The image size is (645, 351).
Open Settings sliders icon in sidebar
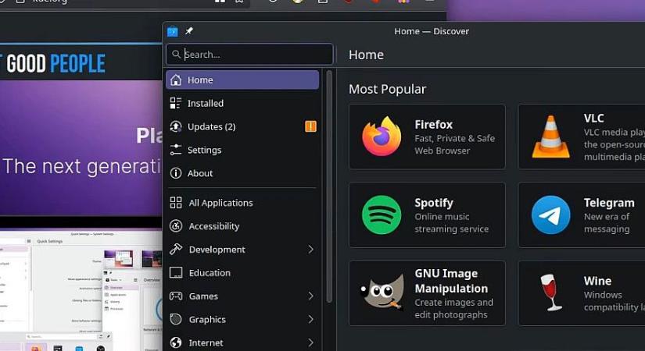pyautogui.click(x=176, y=150)
